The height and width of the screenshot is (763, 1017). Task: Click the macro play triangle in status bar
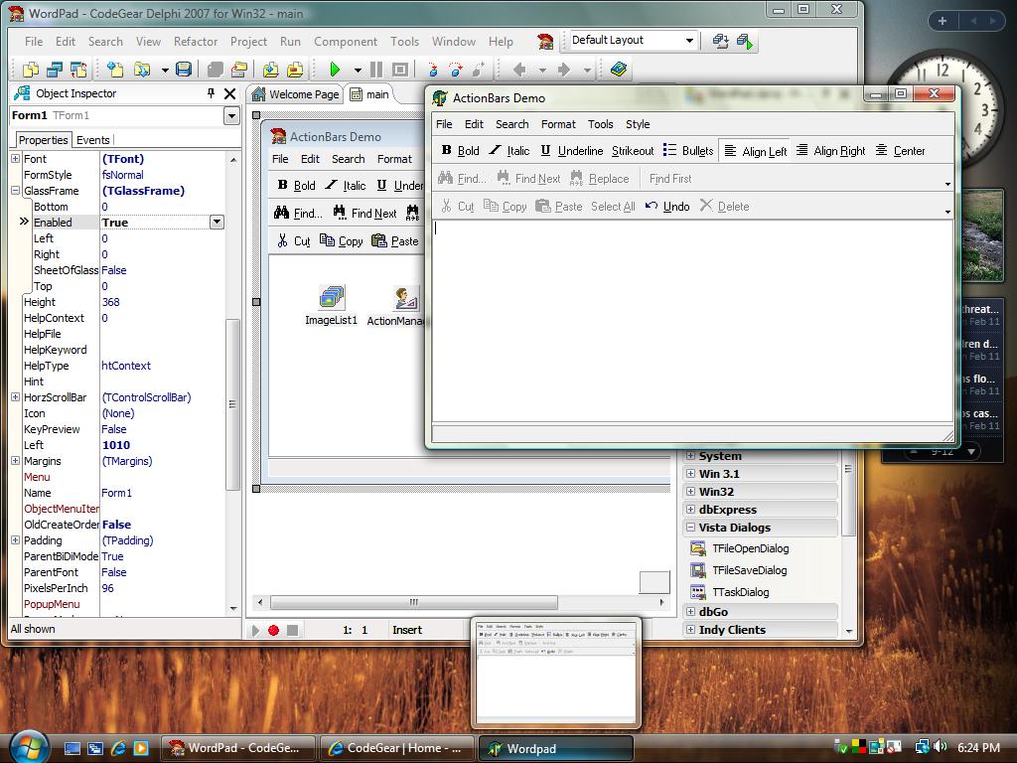(255, 630)
